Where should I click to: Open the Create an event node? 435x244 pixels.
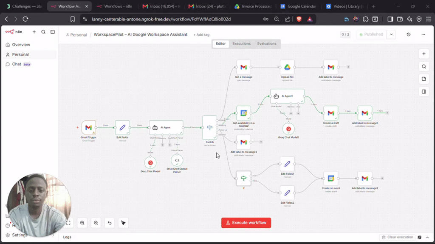(x=330, y=178)
